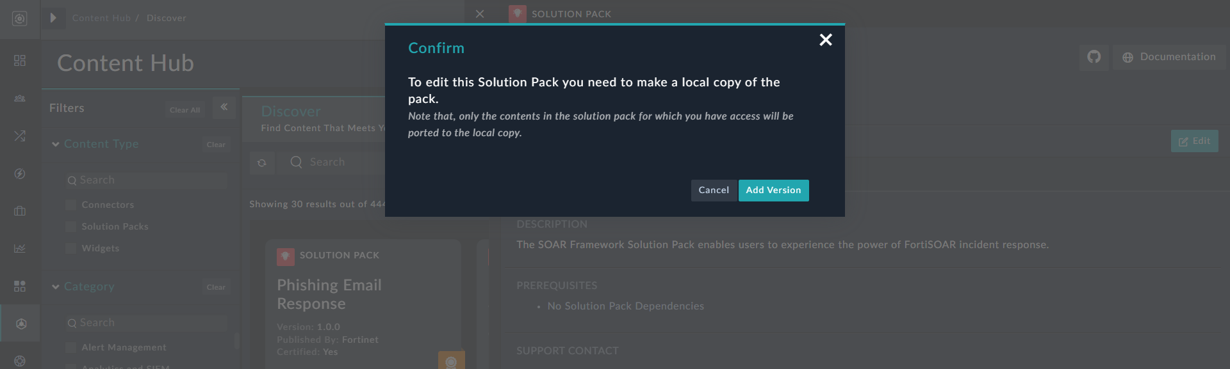The width and height of the screenshot is (1230, 369).
Task: Open the help lifebuoy sidebar icon
Action: coord(20,361)
